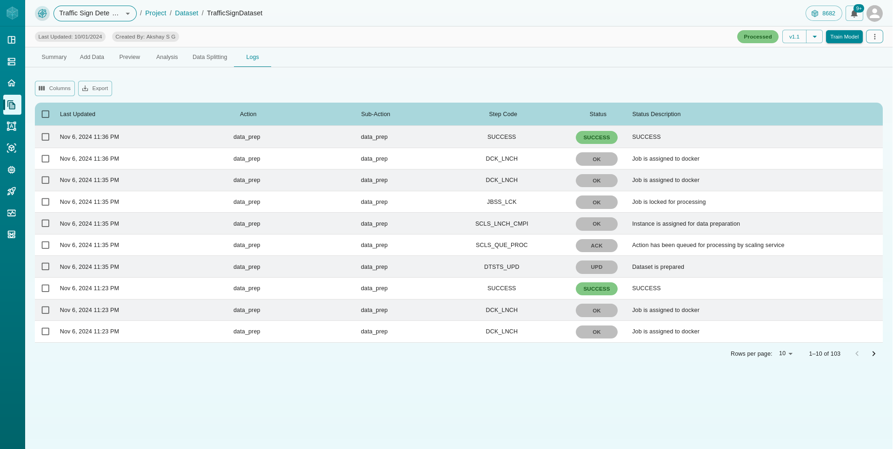
Task: Follow the Project breadcrumb link
Action: 155,13
